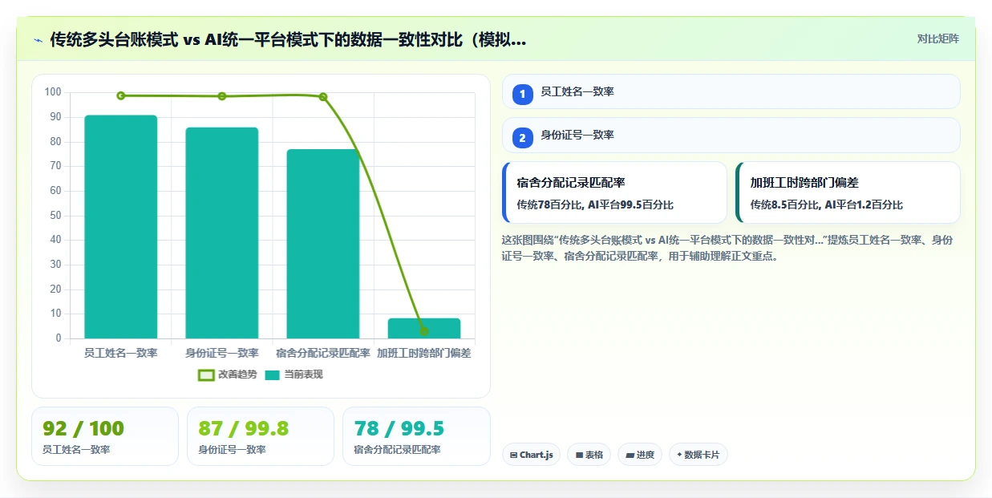The height and width of the screenshot is (498, 992).
Task: Click the y-axis value 100
Action: (53, 92)
